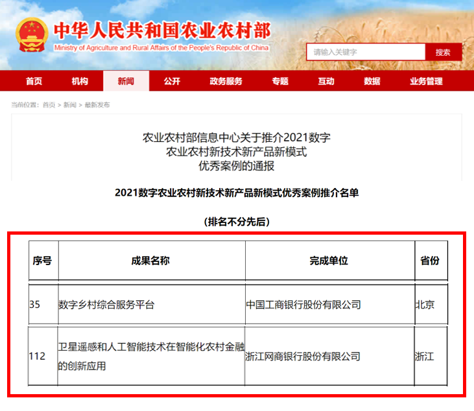Click 最新发布 in the breadcrumb
474x411 pixels.
97,105
